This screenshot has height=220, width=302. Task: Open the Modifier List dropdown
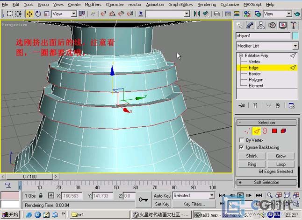point(267,46)
